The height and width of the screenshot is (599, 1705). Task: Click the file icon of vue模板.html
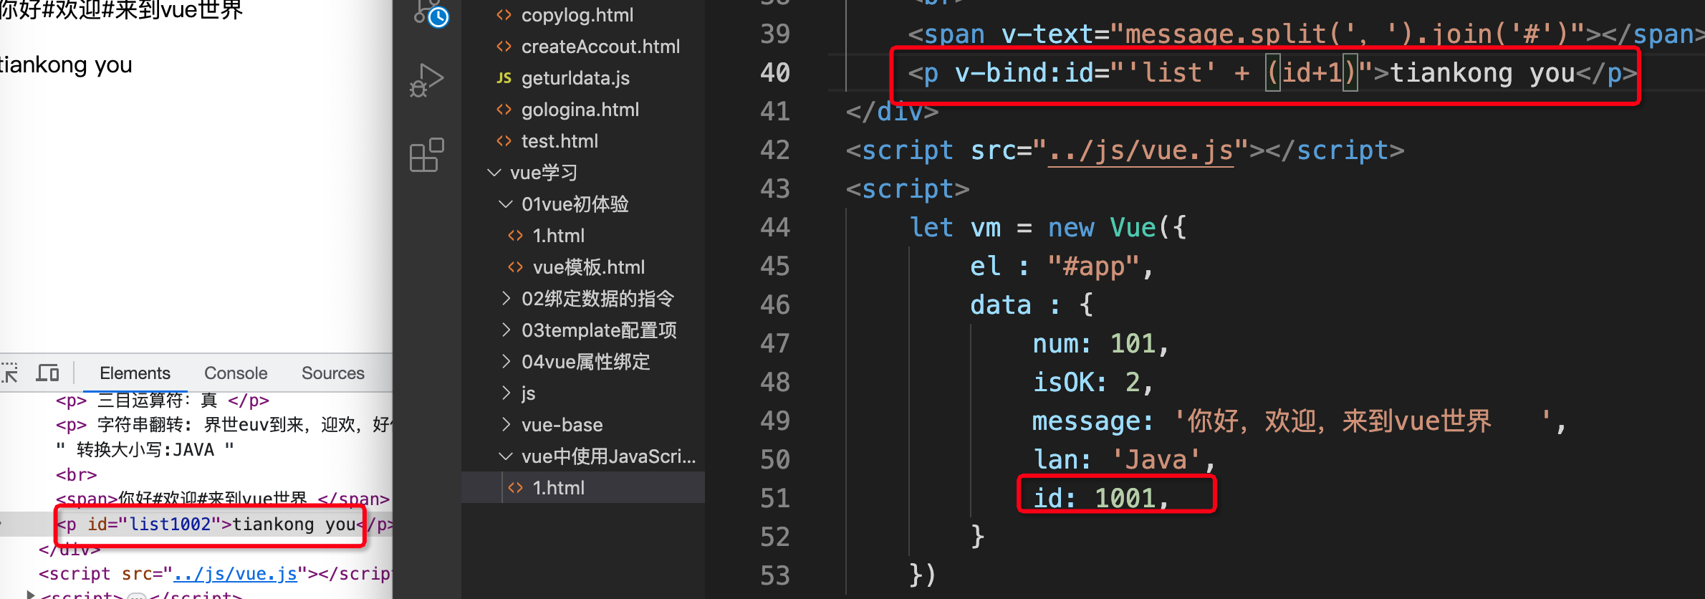516,267
